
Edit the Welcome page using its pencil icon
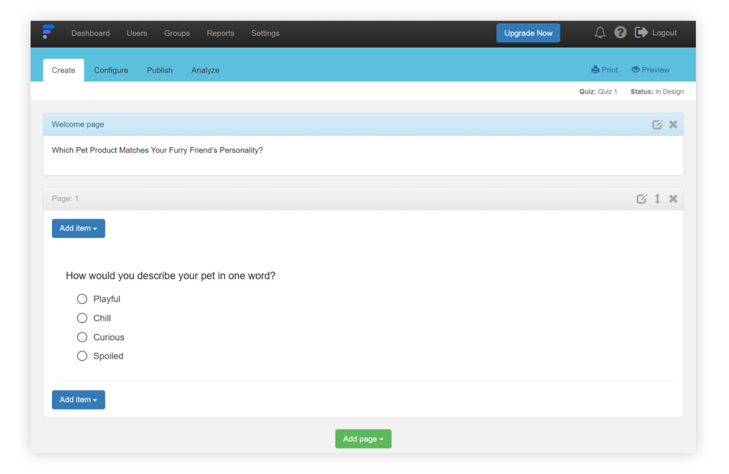click(657, 124)
